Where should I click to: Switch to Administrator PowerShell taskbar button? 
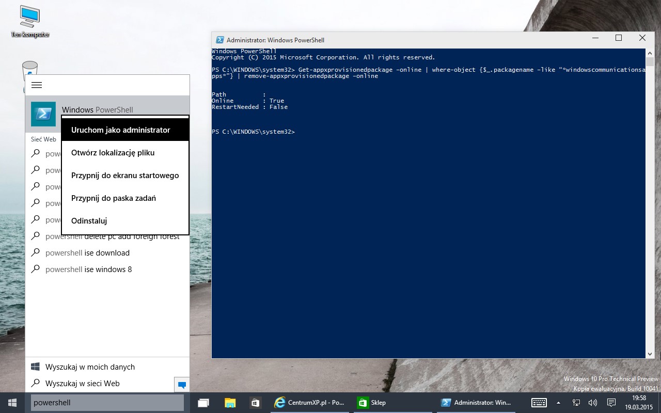[476, 403]
